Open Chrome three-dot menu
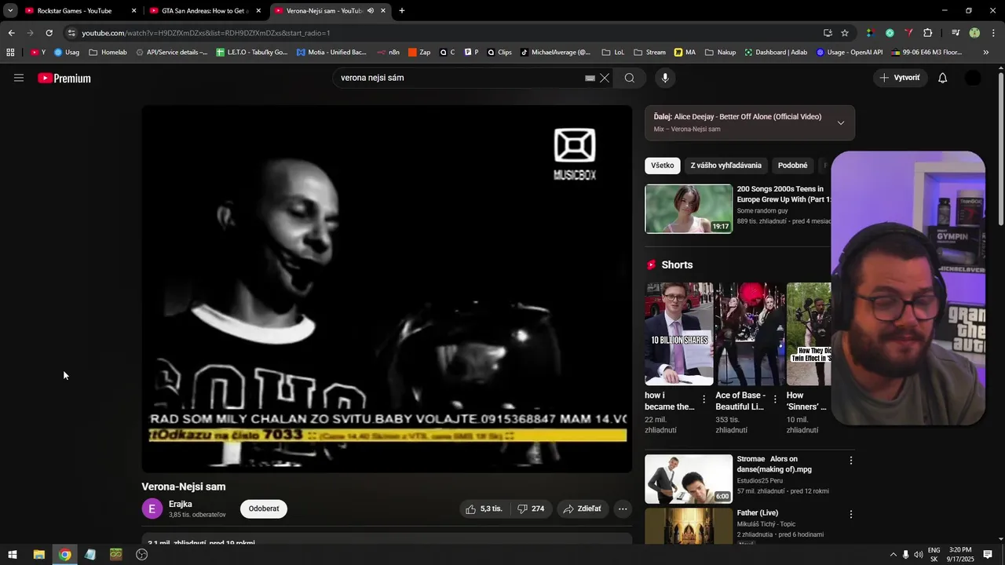Screen dimensions: 1005x565 pos(993,33)
